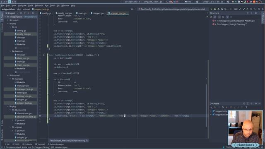Open the TODO tool window

pyautogui.click(x=16, y=144)
